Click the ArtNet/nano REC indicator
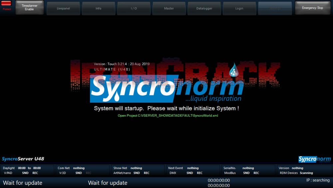Viewport: 333px width, 188px height. (x=147, y=173)
